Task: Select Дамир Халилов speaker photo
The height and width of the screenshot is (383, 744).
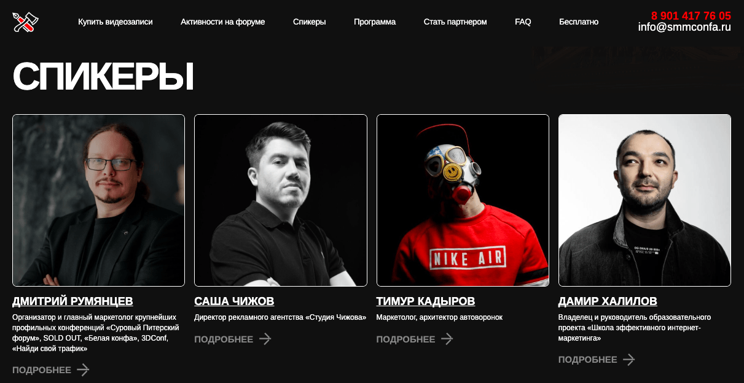Action: coord(644,200)
